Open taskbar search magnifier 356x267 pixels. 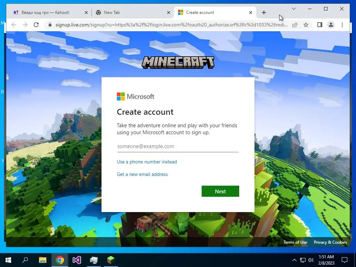point(25,260)
